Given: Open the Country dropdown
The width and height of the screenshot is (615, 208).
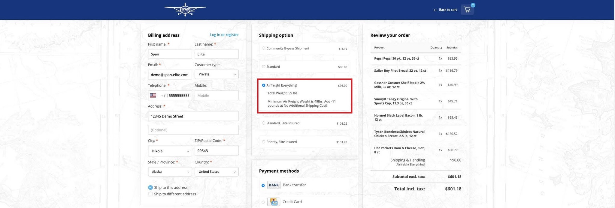Looking at the screenshot, I should (x=216, y=172).
